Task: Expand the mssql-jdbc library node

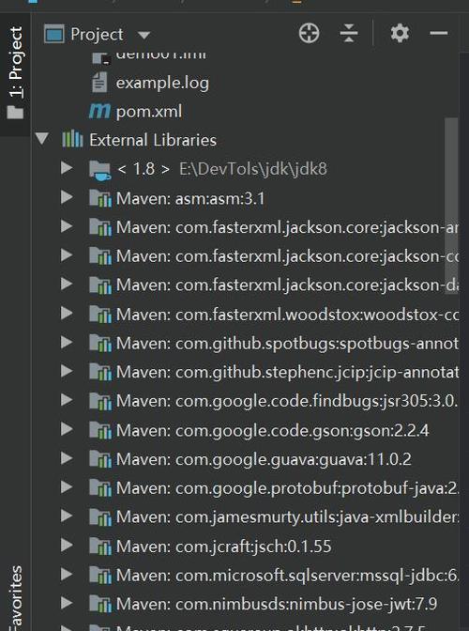Action: tap(67, 574)
